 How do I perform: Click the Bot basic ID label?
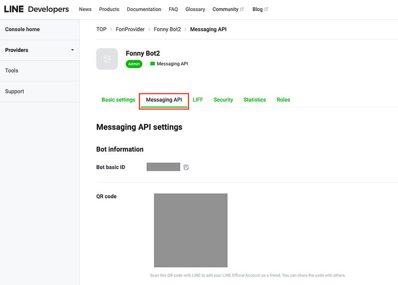coord(110,167)
